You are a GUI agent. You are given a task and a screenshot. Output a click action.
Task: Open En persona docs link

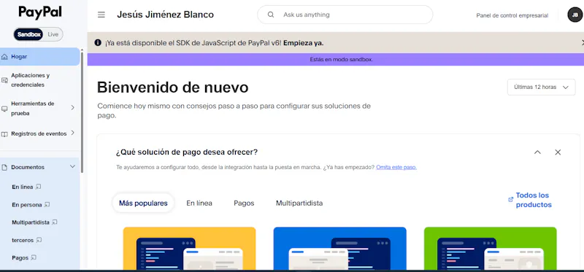pos(27,205)
